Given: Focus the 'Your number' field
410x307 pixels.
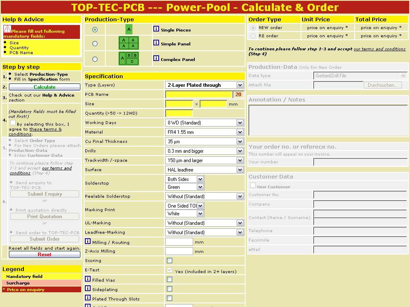Looking at the screenshot, I should click(360, 162).
